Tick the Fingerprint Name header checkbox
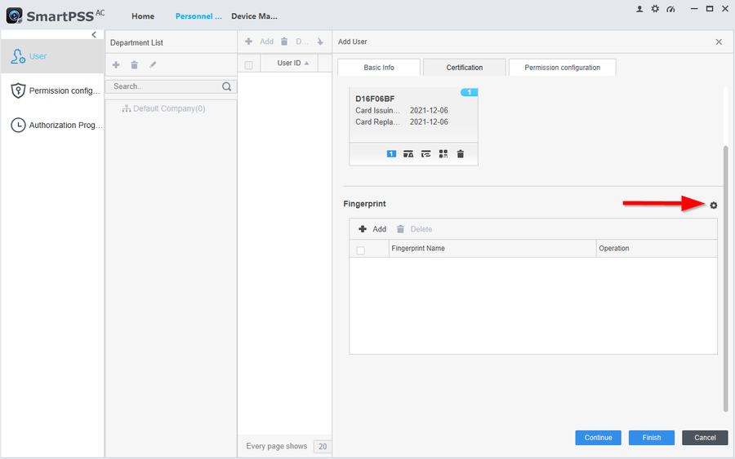The image size is (735, 459). 361,250
